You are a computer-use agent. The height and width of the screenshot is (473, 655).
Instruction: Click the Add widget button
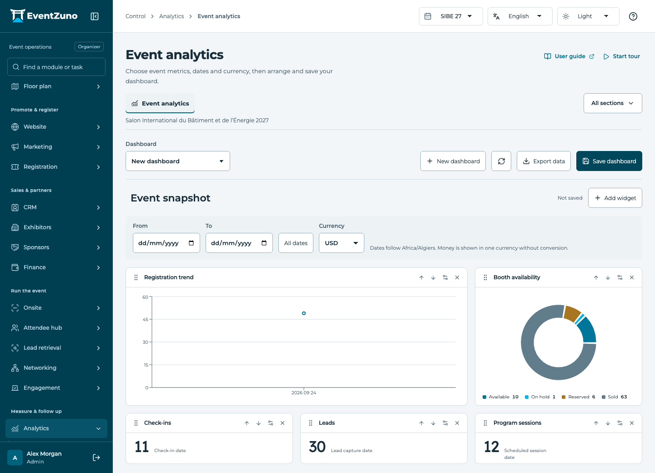click(x=615, y=198)
